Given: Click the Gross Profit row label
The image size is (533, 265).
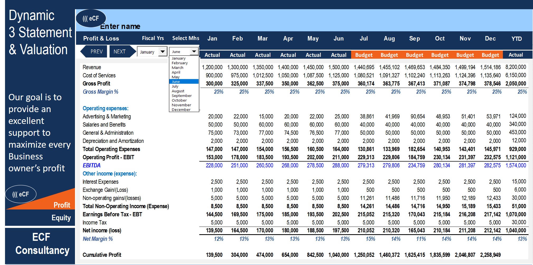Looking at the screenshot, I should pyautogui.click(x=96, y=84).
